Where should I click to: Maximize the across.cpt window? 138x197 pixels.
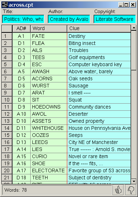(126, 5)
